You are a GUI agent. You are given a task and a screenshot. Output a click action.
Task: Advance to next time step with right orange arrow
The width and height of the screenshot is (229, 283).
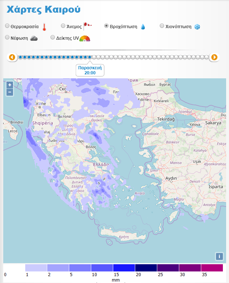tap(214, 57)
